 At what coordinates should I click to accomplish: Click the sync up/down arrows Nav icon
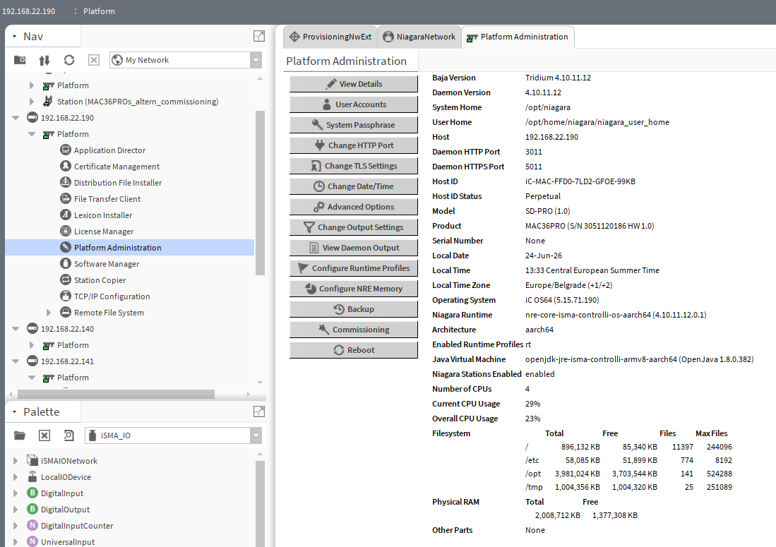[44, 60]
